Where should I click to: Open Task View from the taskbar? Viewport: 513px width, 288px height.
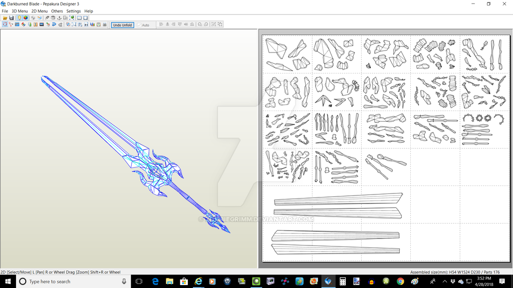pos(139,281)
